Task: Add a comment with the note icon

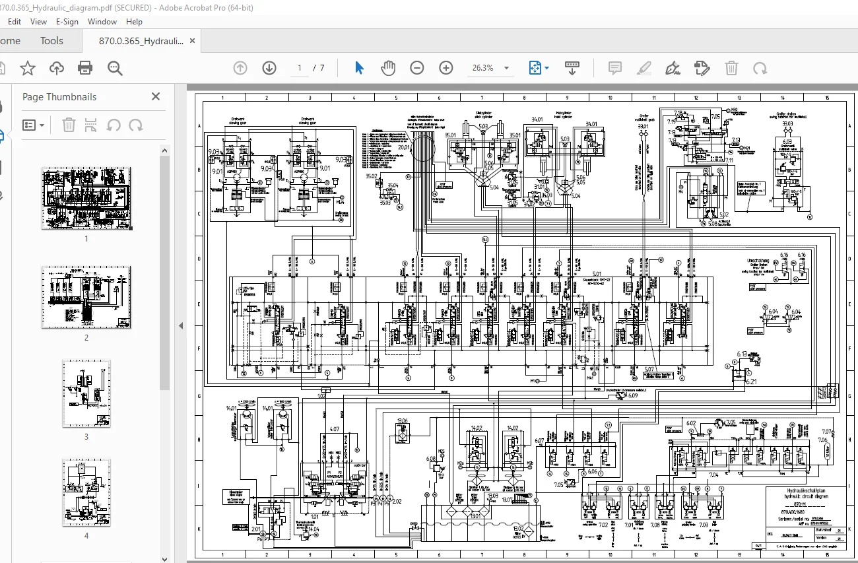Action: coord(614,67)
